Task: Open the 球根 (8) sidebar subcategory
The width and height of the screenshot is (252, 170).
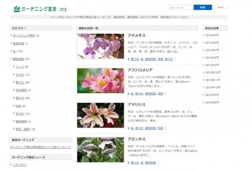Action: pos(19,106)
